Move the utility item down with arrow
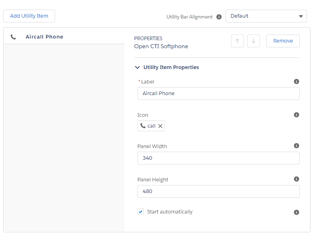The width and height of the screenshot is (315, 238). click(x=254, y=41)
